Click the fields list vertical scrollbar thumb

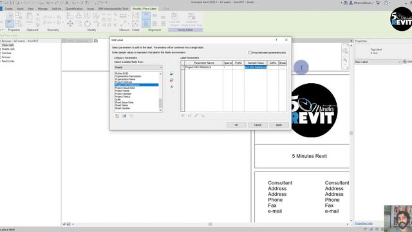click(160, 103)
